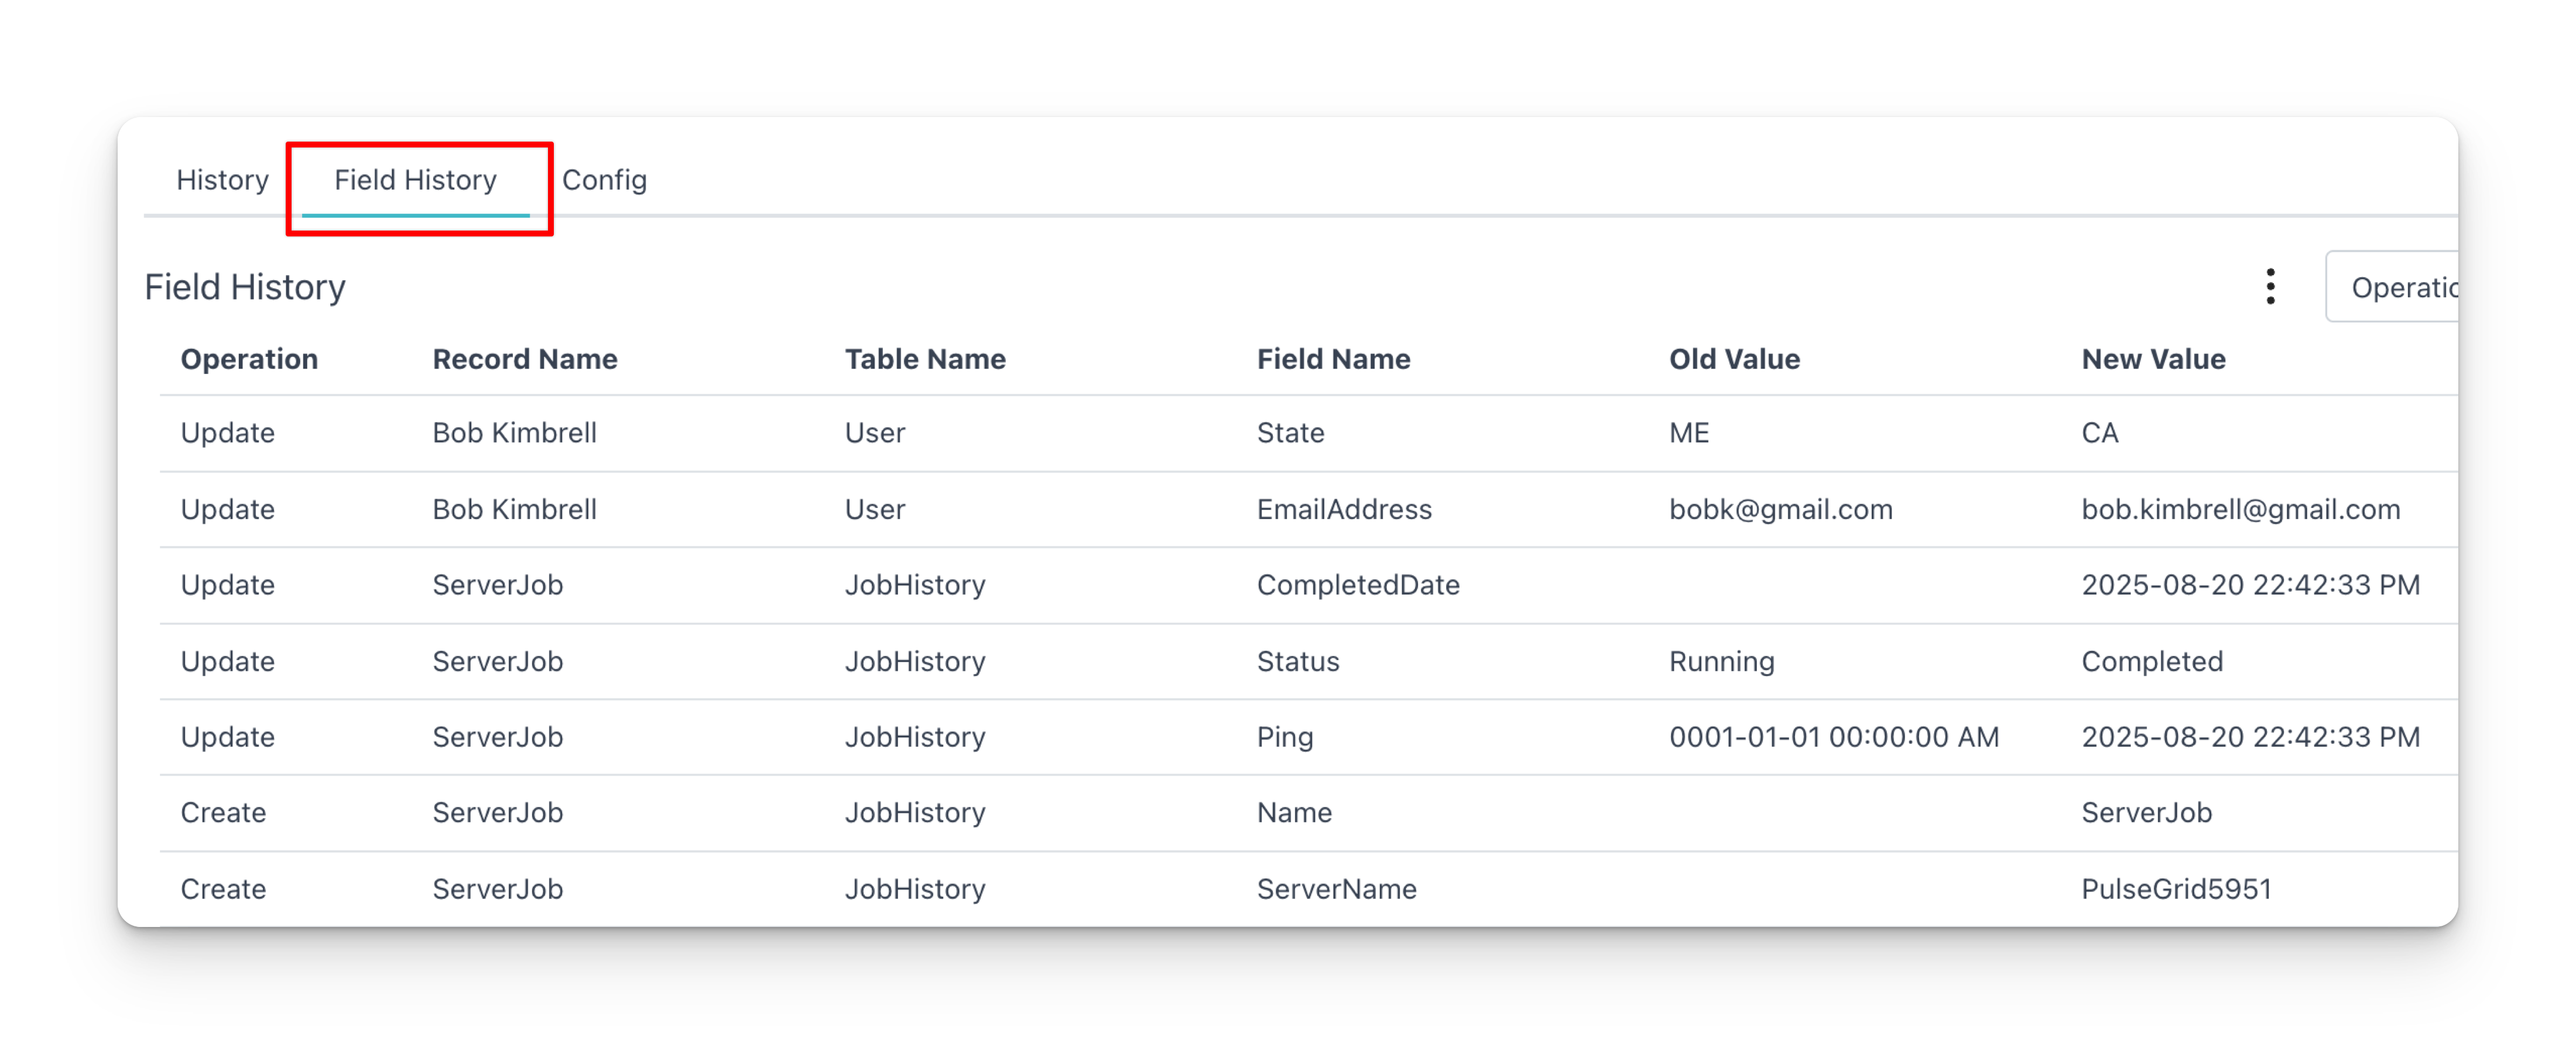Click the PulseGrid5951 new value cell
Screen dimensions: 2576x1044
point(2176,889)
